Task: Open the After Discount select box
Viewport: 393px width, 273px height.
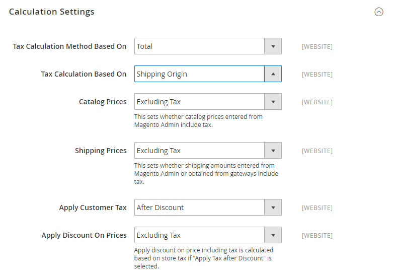Action: 200,208
